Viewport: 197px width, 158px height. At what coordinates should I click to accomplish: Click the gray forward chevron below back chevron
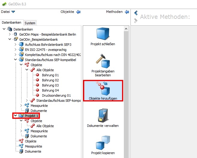136,21
